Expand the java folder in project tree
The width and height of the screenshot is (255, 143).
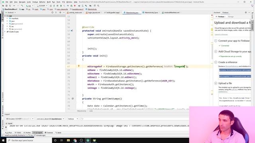point(7,21)
